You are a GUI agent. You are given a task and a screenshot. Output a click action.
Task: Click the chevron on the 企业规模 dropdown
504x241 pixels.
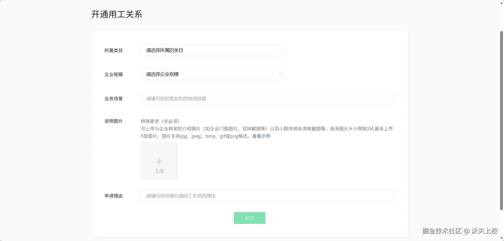coord(280,74)
